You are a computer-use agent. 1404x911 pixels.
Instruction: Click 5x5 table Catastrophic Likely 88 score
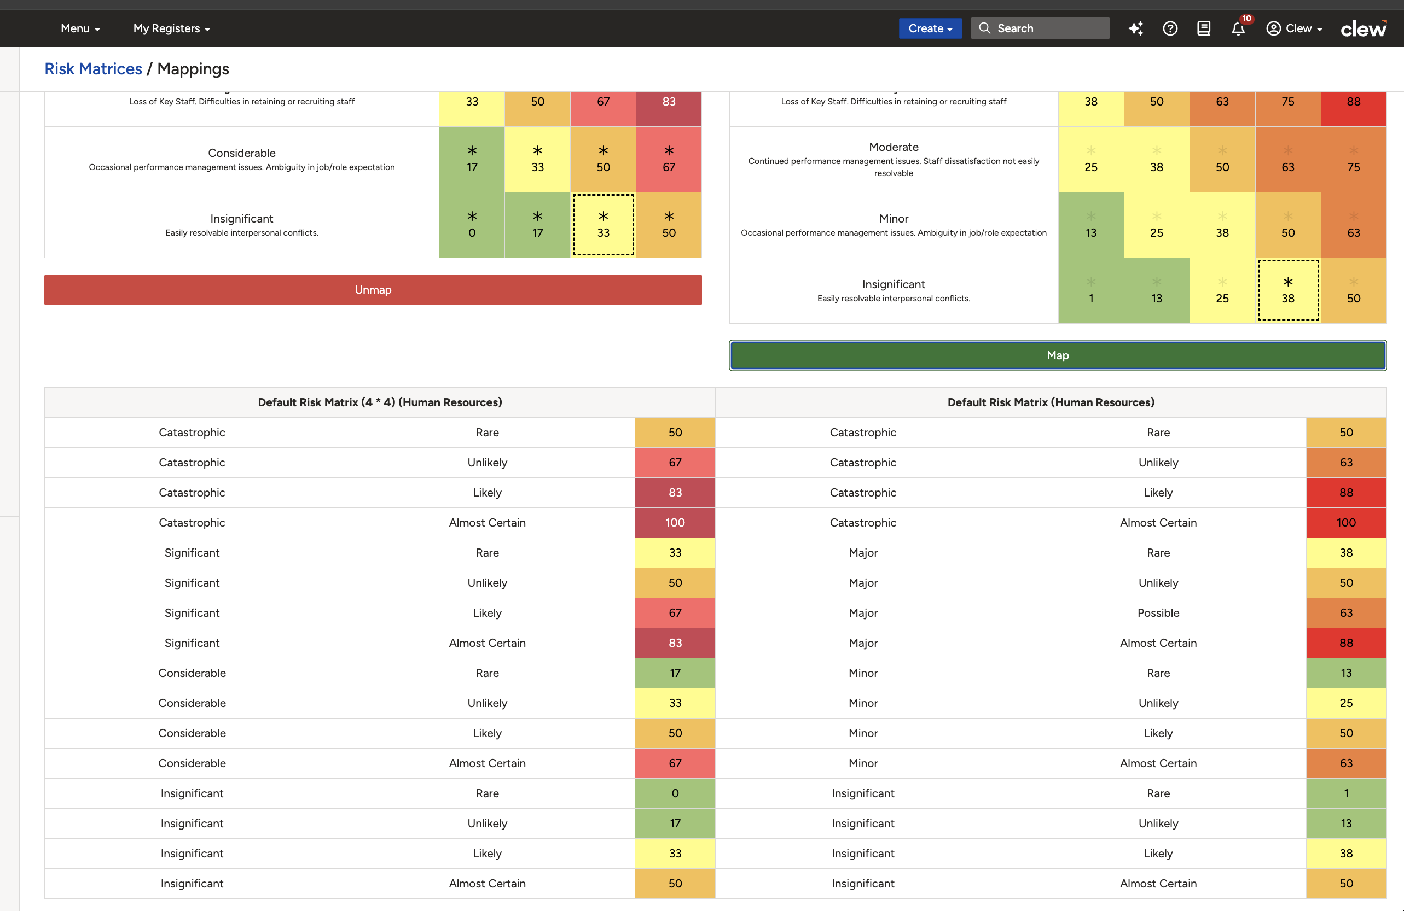[1346, 492]
